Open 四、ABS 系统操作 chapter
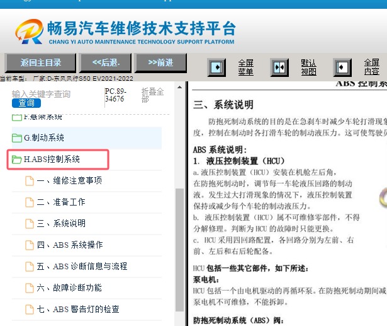Screen dimensions: 387x326 click(x=70, y=245)
